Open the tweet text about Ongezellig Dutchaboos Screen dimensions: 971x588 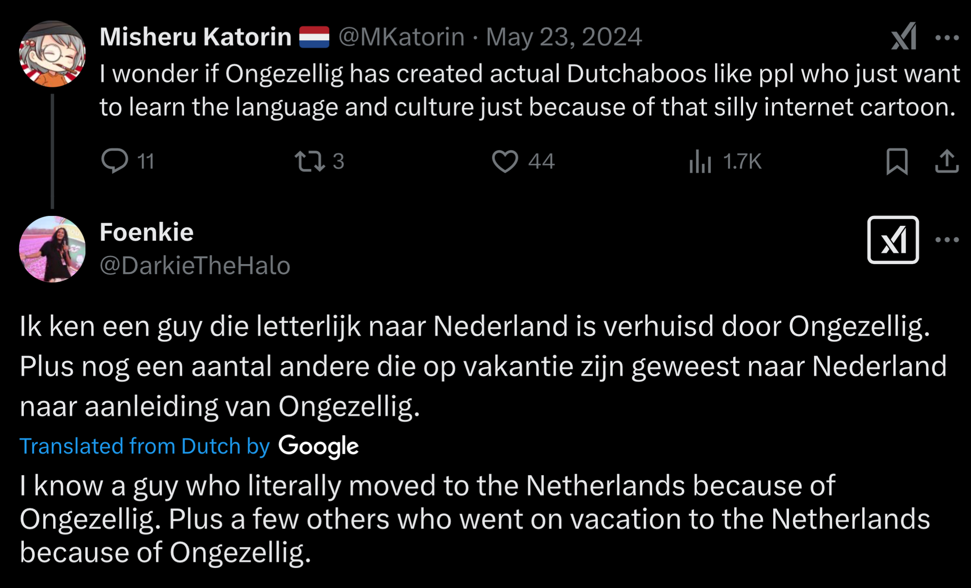coord(529,90)
